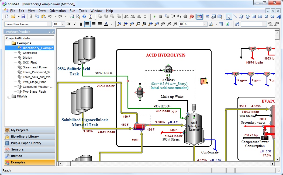Select the line drawing tool
The width and height of the screenshot is (283, 175).
[235, 17]
